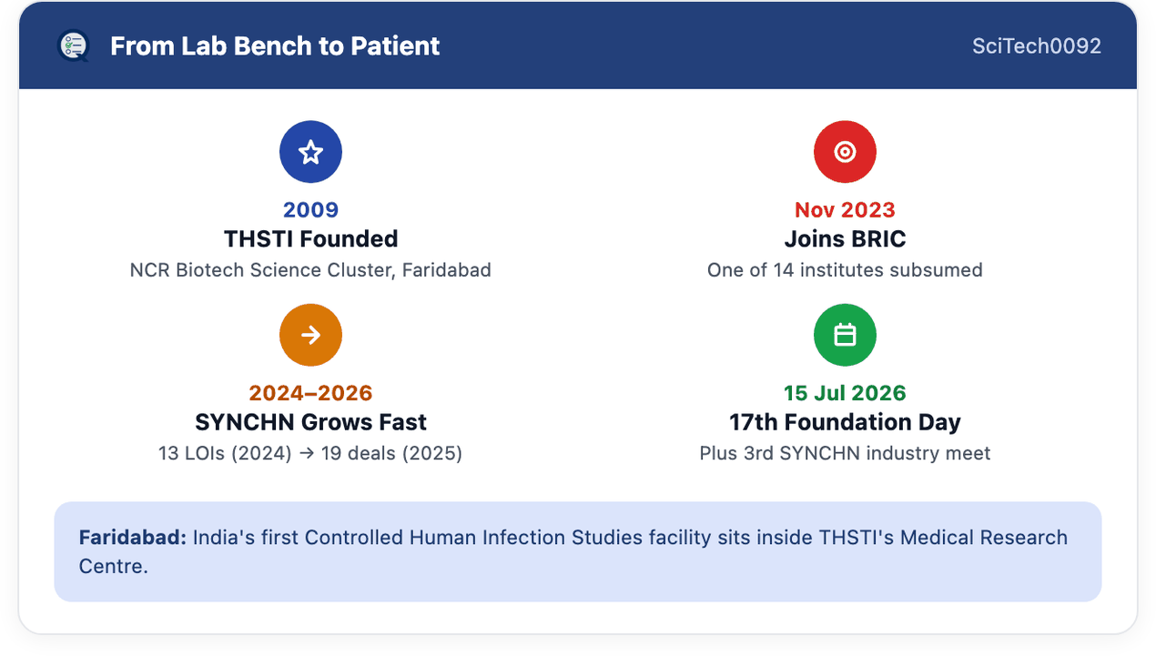Click the '17th Foundation Day' heading
1156x656 pixels.
coord(845,422)
